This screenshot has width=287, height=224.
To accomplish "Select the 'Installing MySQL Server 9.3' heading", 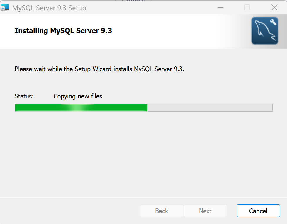I will pyautogui.click(x=63, y=30).
